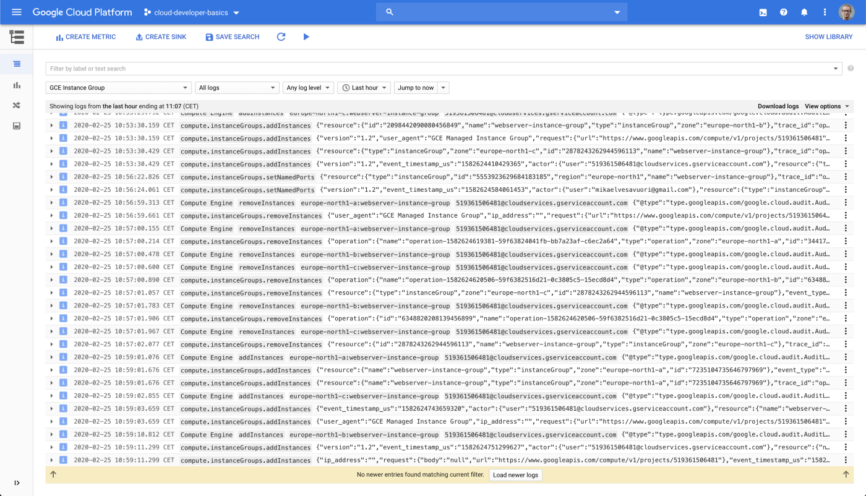This screenshot has height=496, width=866.
Task: Click europe-north1-a:webserver-instance-group at 10:56:59.313
Action: pyautogui.click(x=375, y=203)
